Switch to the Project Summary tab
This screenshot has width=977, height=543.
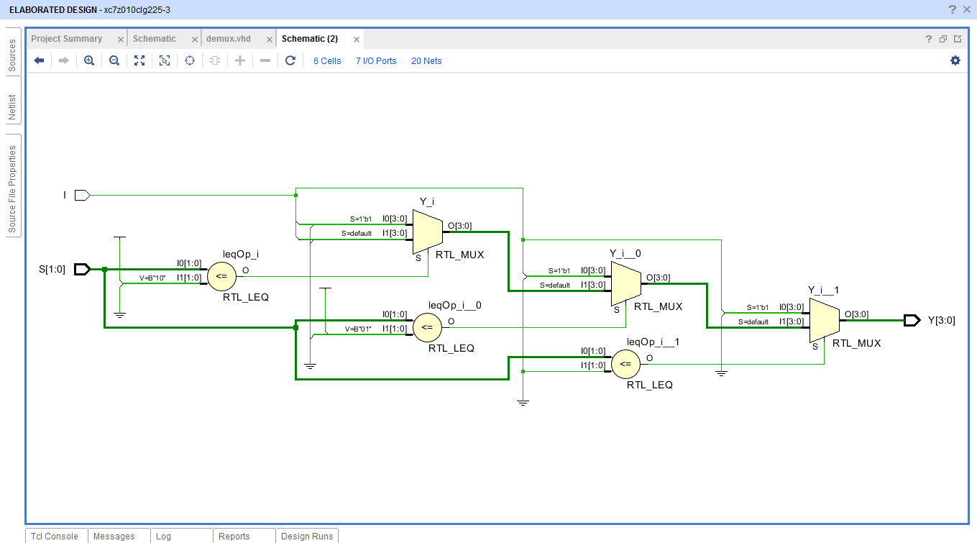66,39
